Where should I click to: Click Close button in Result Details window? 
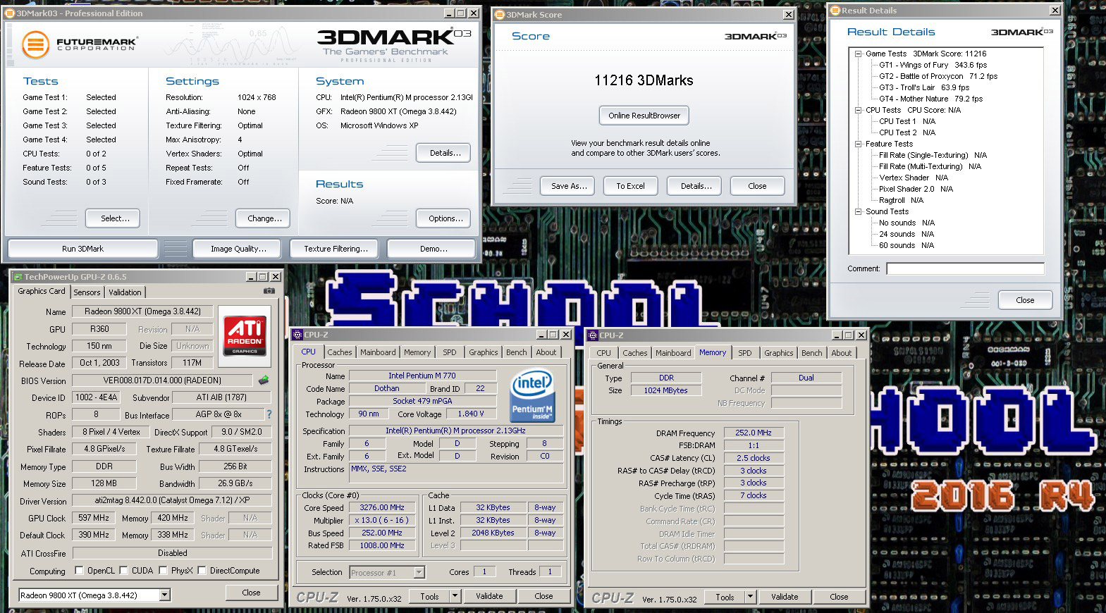point(1025,300)
